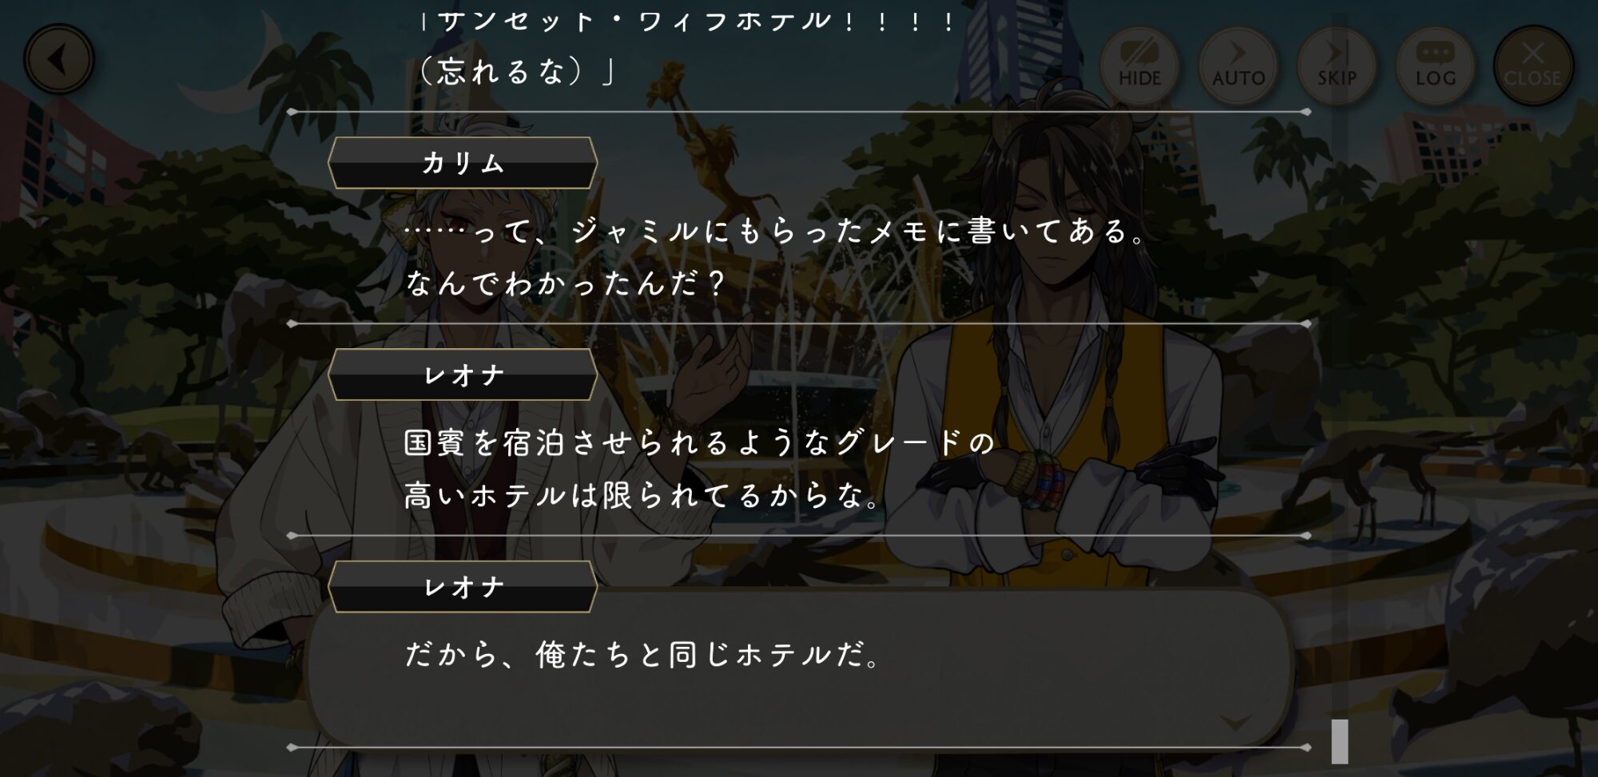
Task: Click the log scrollbar thumb
Action: pos(1340,741)
